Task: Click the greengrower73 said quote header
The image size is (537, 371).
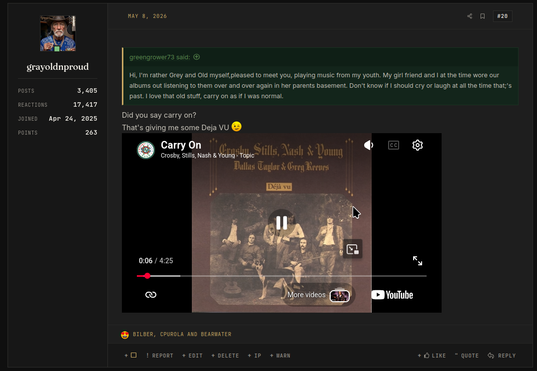Action: tap(159, 57)
